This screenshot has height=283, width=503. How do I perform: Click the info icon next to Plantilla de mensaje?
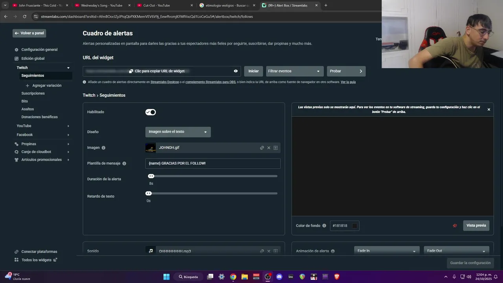pos(124,164)
